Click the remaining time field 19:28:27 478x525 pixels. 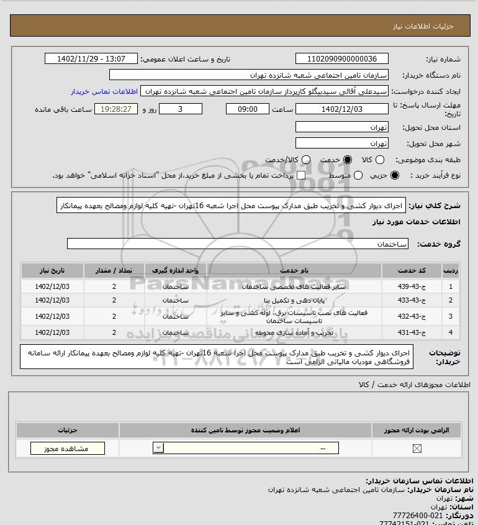pos(116,109)
